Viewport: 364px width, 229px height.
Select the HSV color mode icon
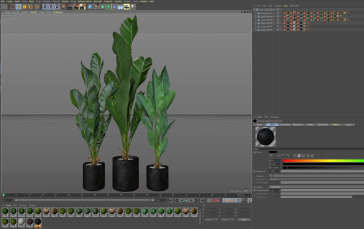coord(299,156)
